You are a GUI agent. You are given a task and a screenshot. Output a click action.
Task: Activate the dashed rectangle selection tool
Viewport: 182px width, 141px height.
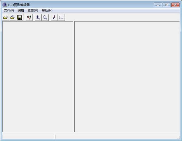pos(61,18)
